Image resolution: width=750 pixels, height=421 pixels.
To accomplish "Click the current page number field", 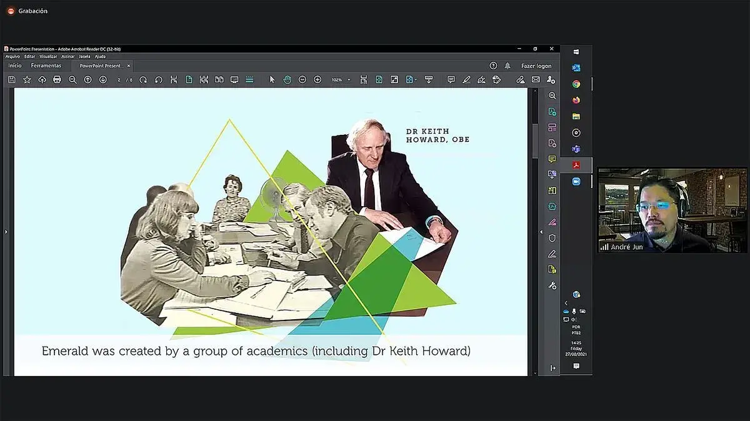I will click(119, 80).
